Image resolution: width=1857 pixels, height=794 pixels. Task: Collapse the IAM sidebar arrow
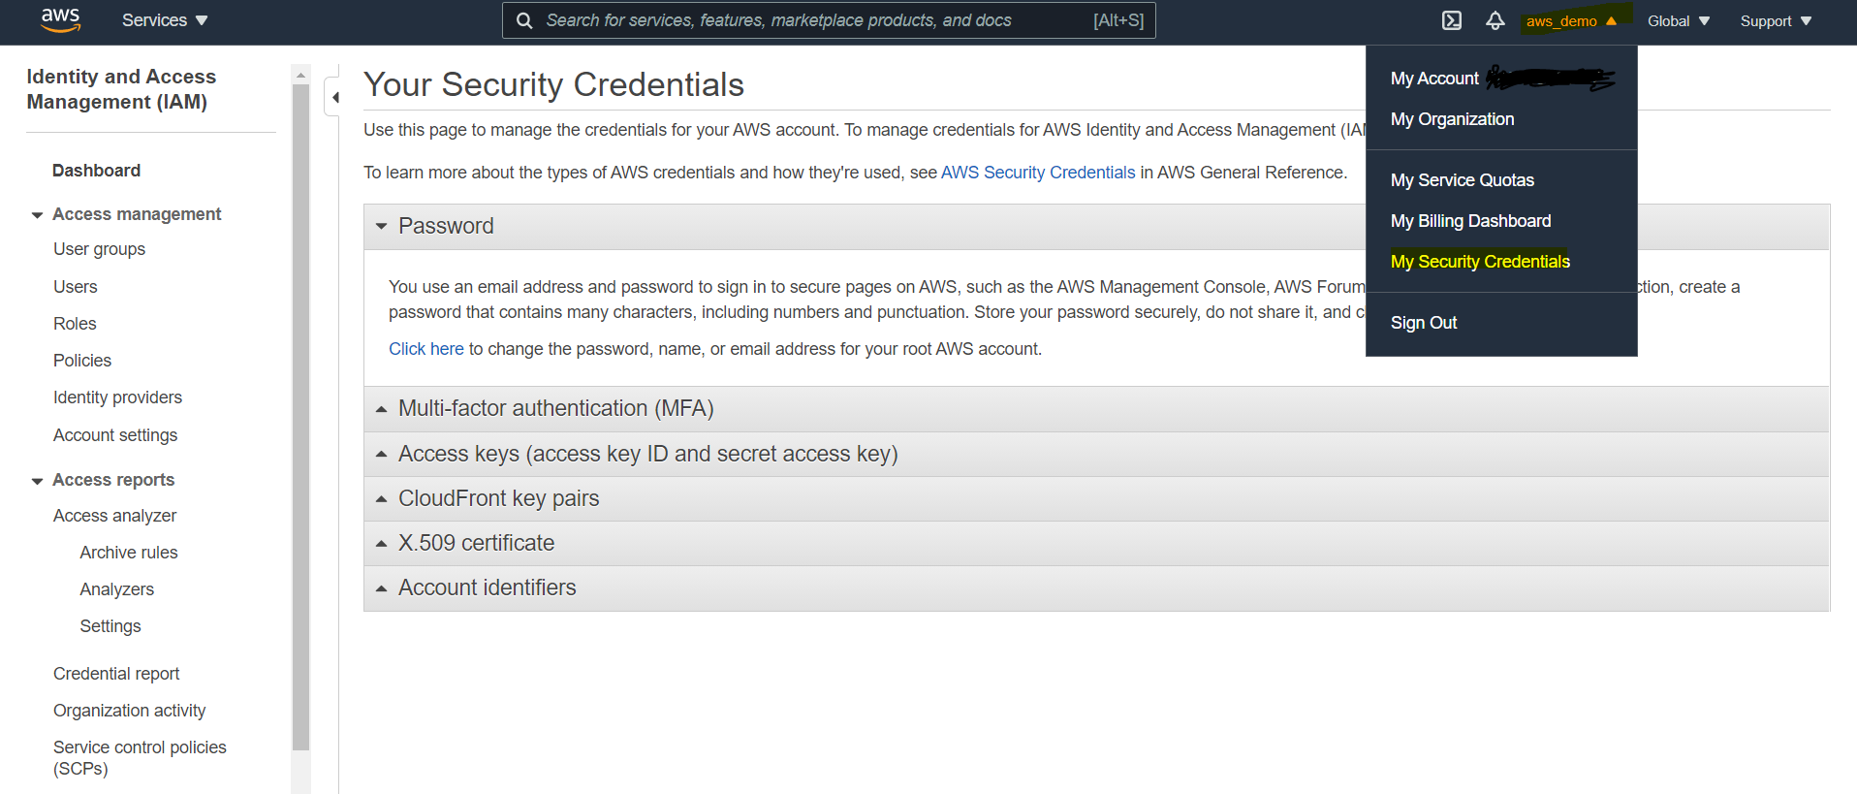(x=335, y=97)
